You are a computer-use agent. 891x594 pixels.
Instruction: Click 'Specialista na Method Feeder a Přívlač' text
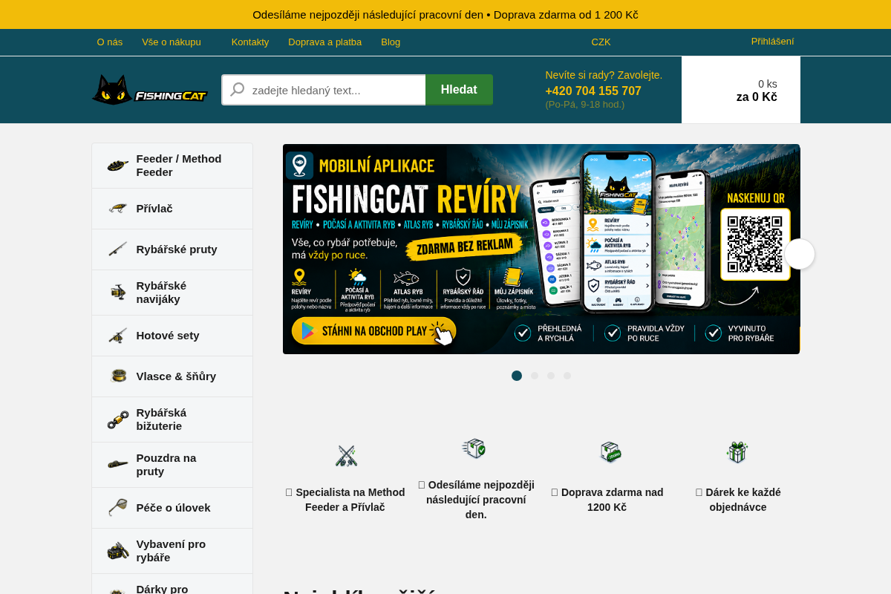(x=345, y=500)
